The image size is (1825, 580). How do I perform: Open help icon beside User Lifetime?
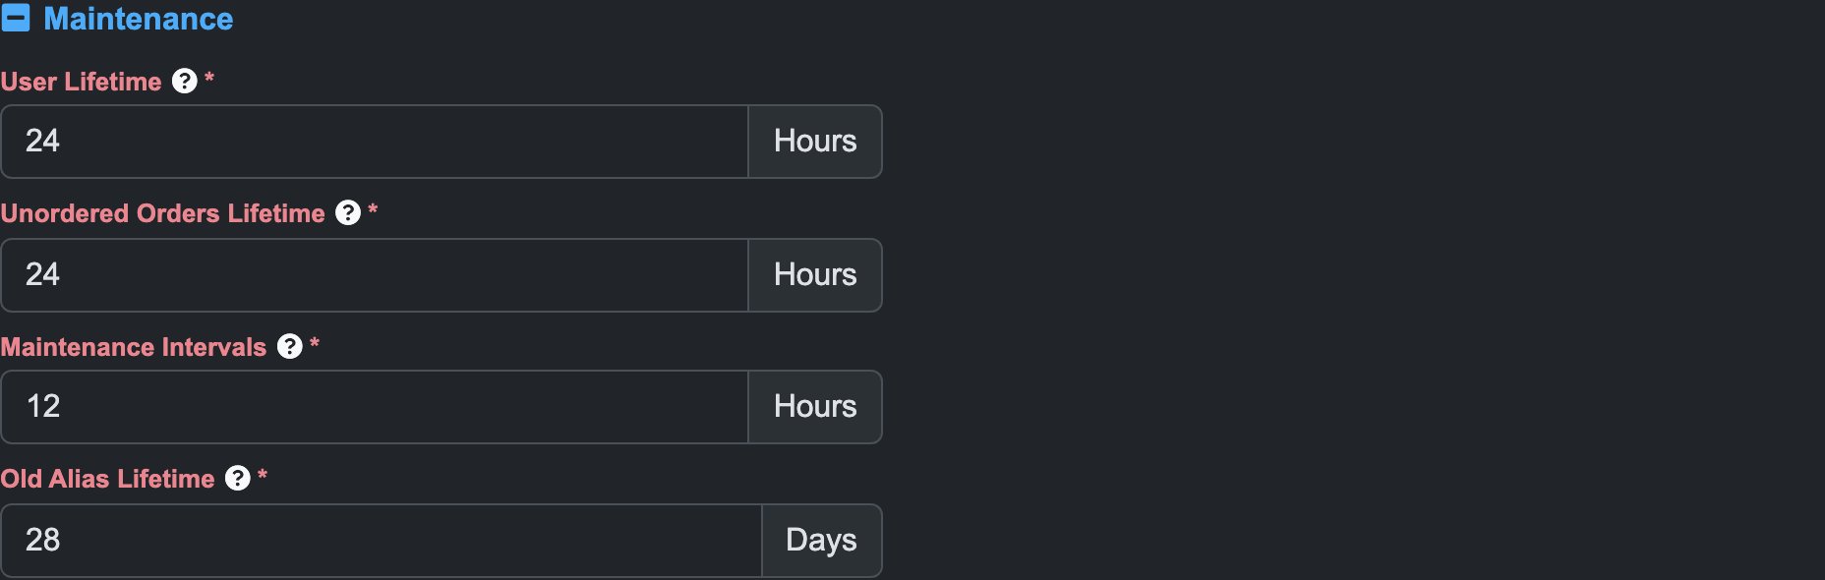[185, 81]
